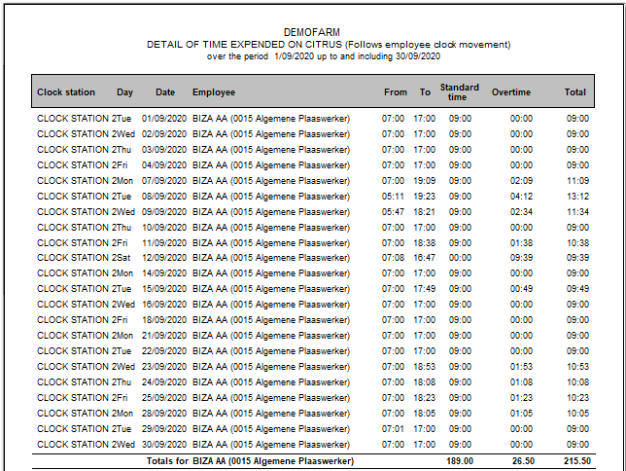Click overtime value 01:08

521,382
